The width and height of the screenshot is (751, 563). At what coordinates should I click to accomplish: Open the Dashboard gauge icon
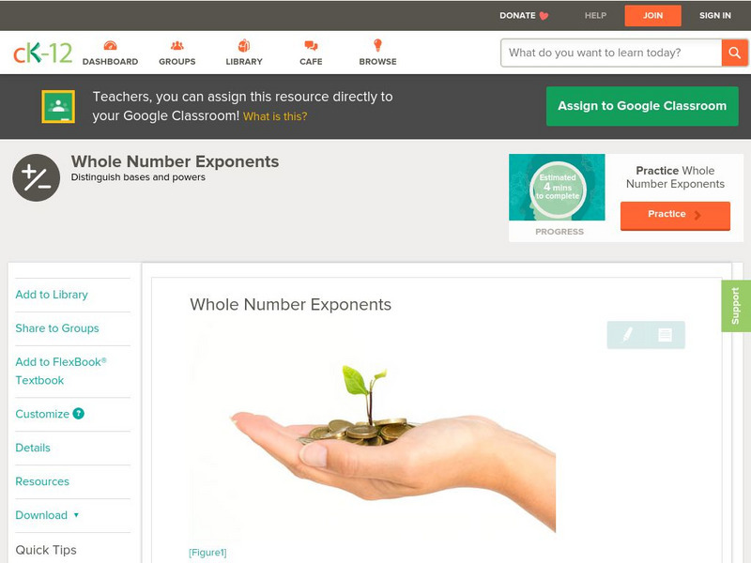(110, 45)
